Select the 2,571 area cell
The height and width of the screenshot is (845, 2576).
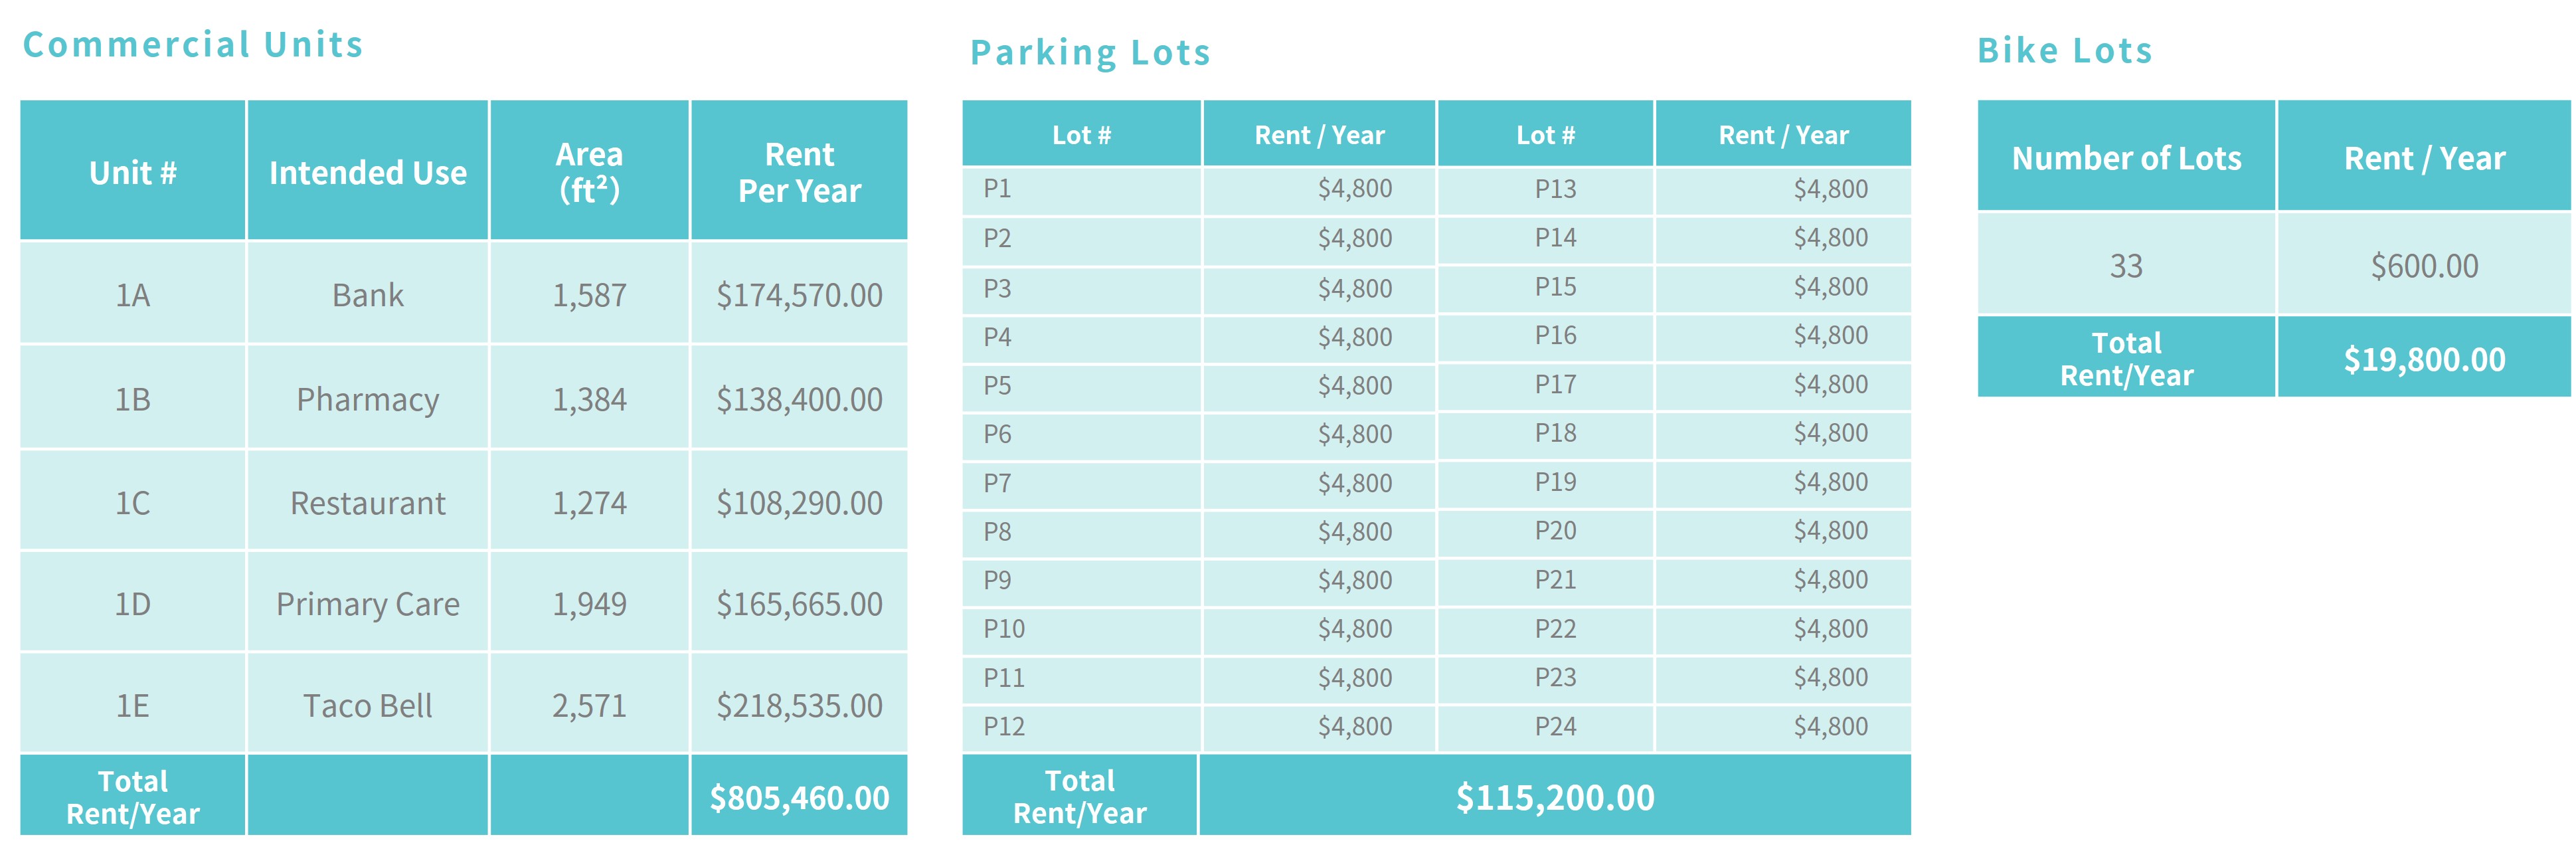click(x=589, y=706)
